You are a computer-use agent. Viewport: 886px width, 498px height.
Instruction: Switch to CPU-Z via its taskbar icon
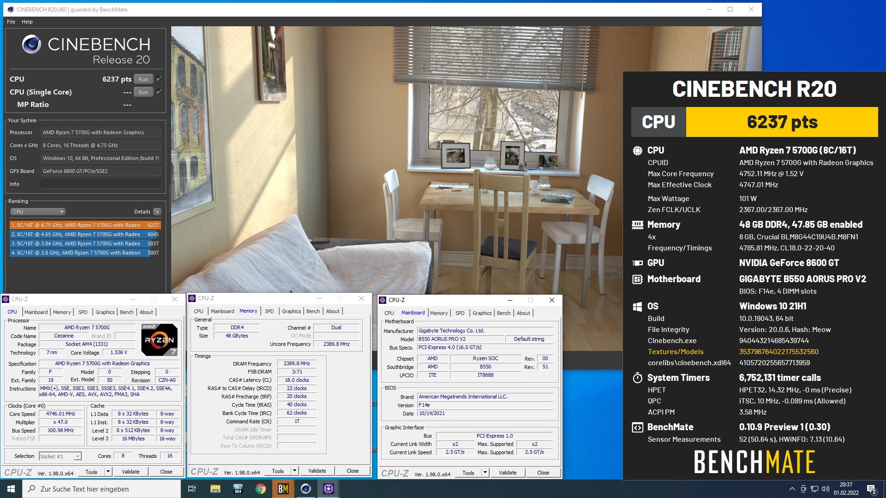point(329,489)
